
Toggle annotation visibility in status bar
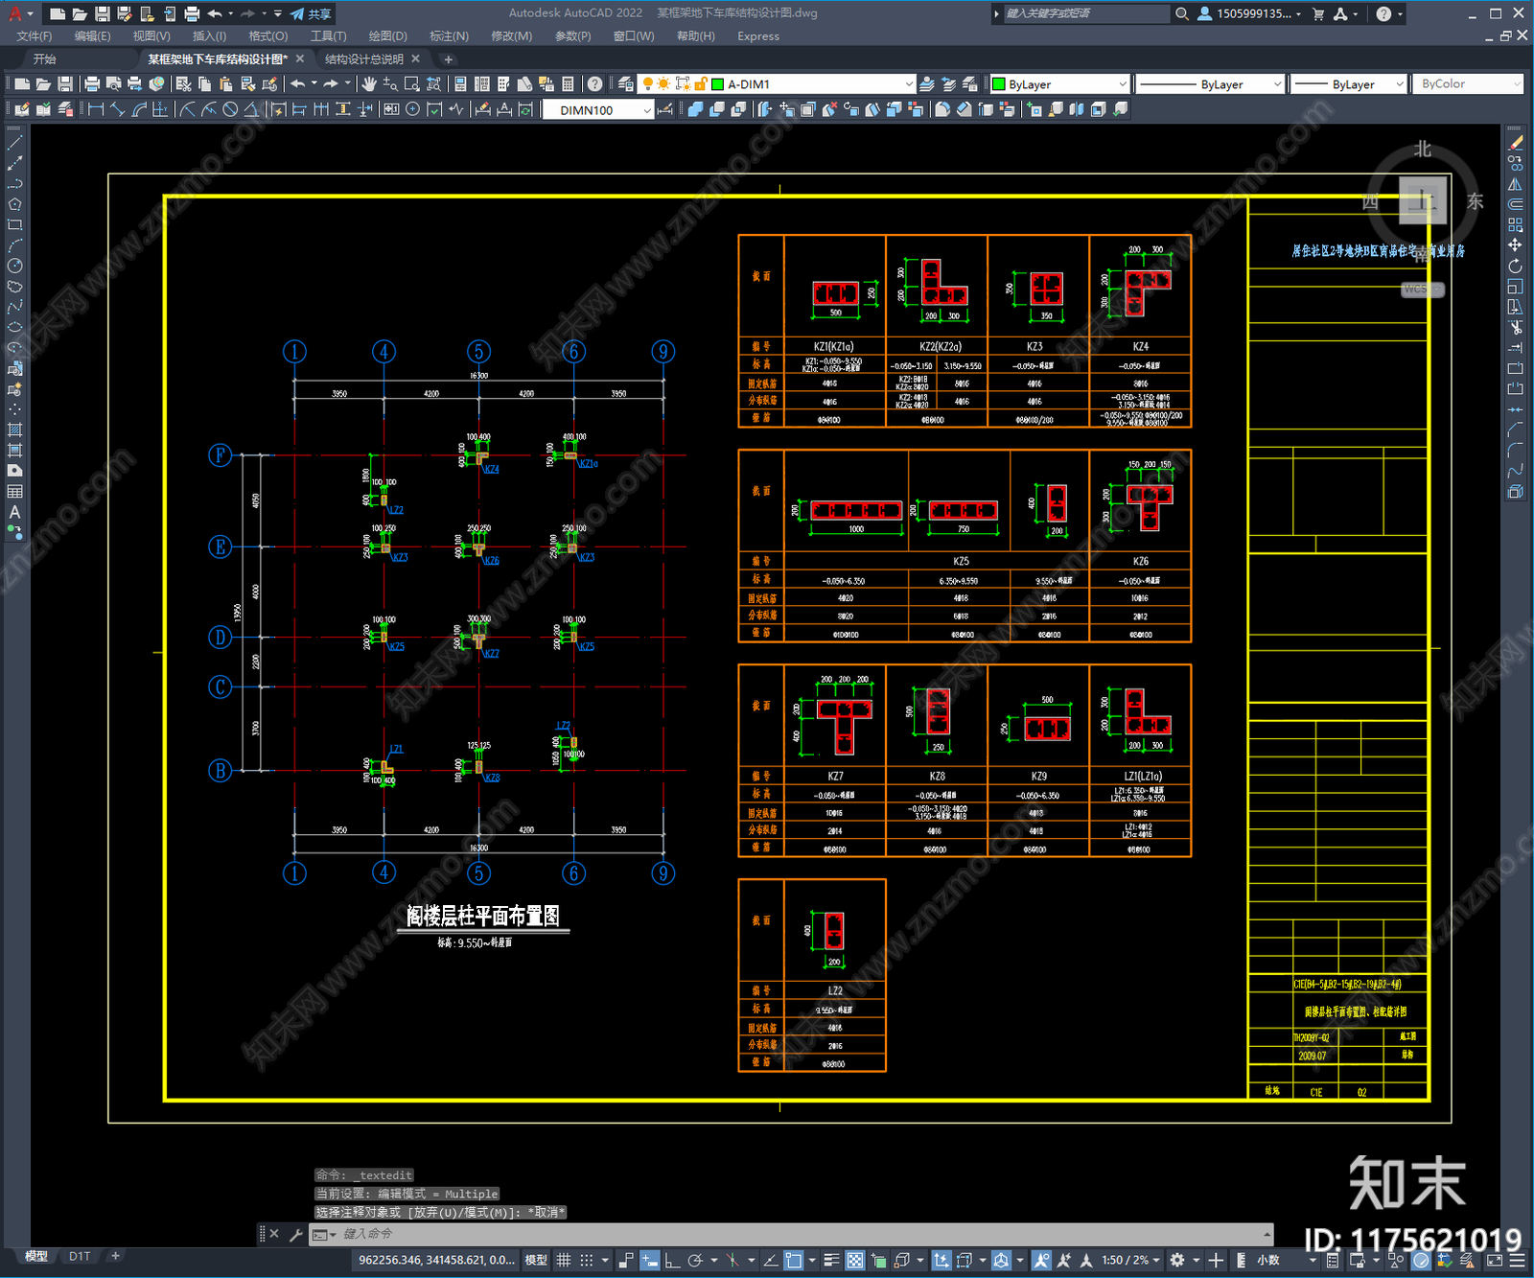coord(1041,1260)
